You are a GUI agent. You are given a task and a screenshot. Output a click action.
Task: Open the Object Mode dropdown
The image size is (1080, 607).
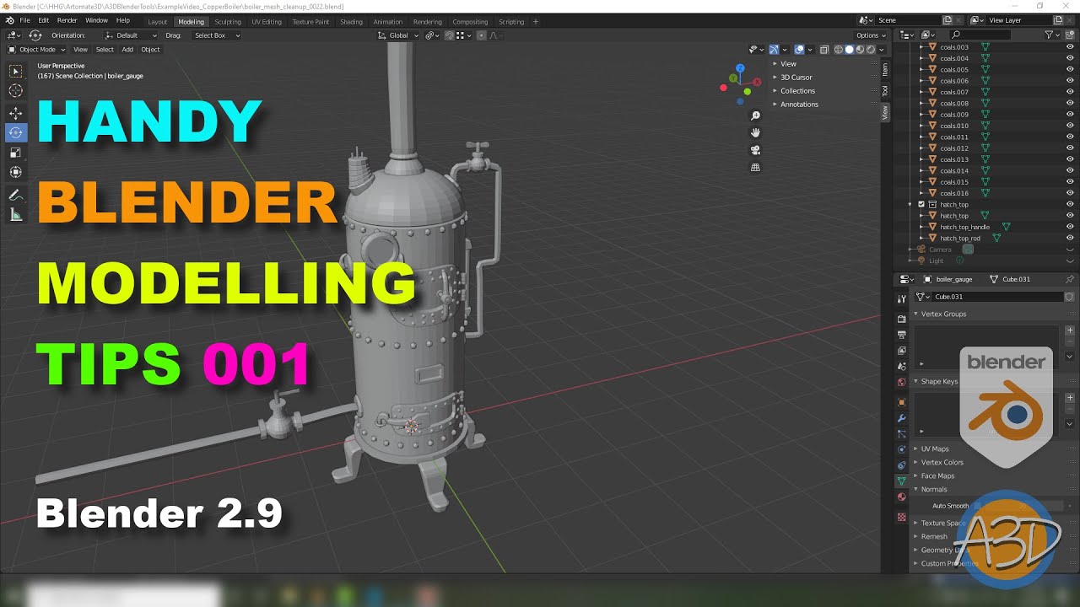[35, 49]
